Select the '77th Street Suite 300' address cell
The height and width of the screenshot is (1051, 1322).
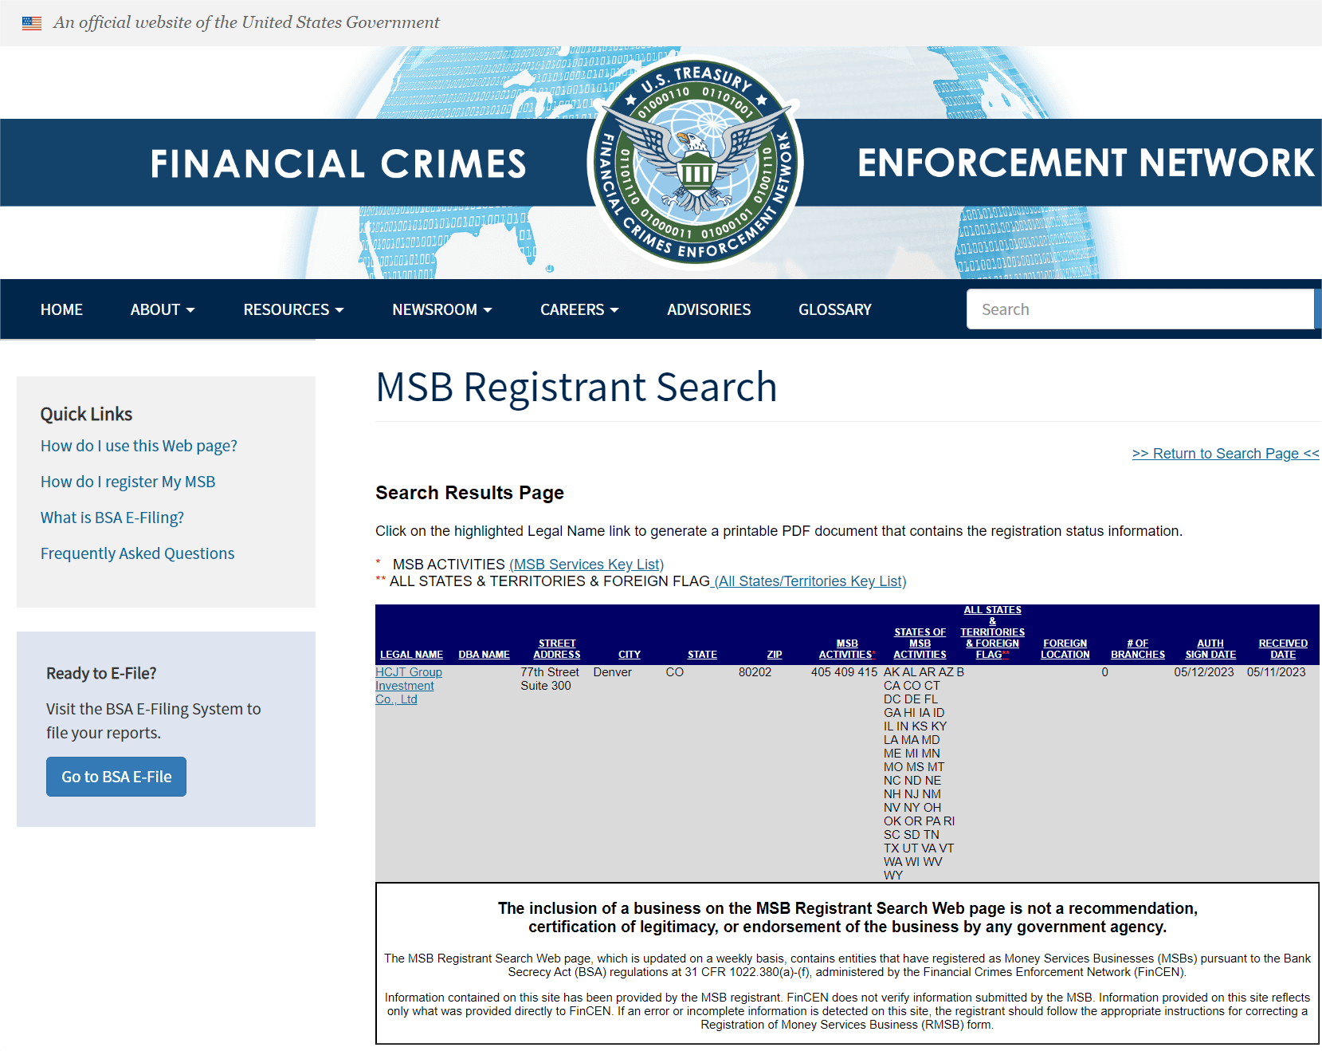[x=550, y=679]
